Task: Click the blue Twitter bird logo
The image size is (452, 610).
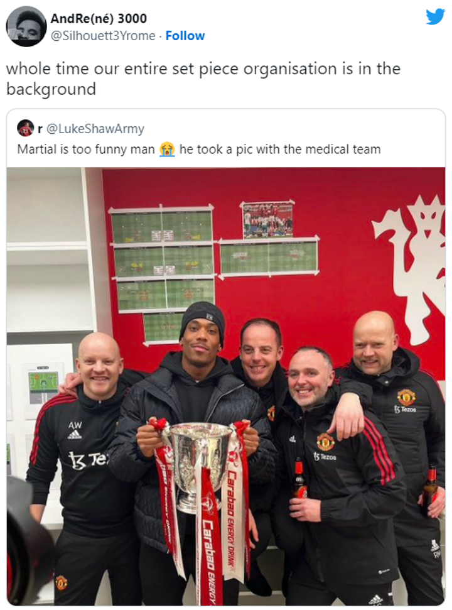Action: coord(435,17)
